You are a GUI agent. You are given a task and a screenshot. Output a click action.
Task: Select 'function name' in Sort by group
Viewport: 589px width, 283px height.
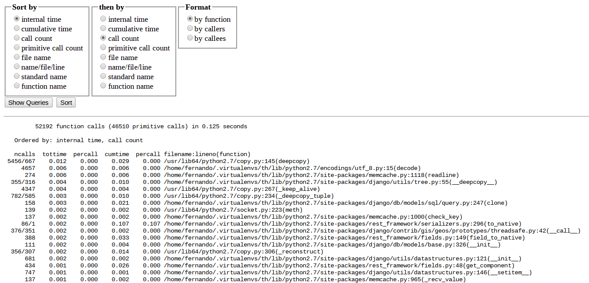tap(17, 86)
